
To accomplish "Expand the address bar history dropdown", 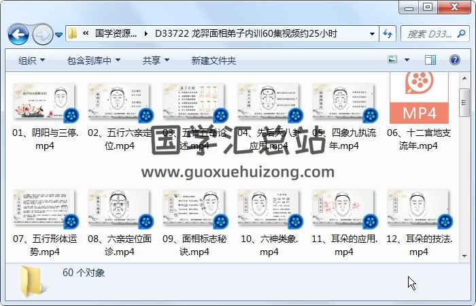I will coord(372,33).
